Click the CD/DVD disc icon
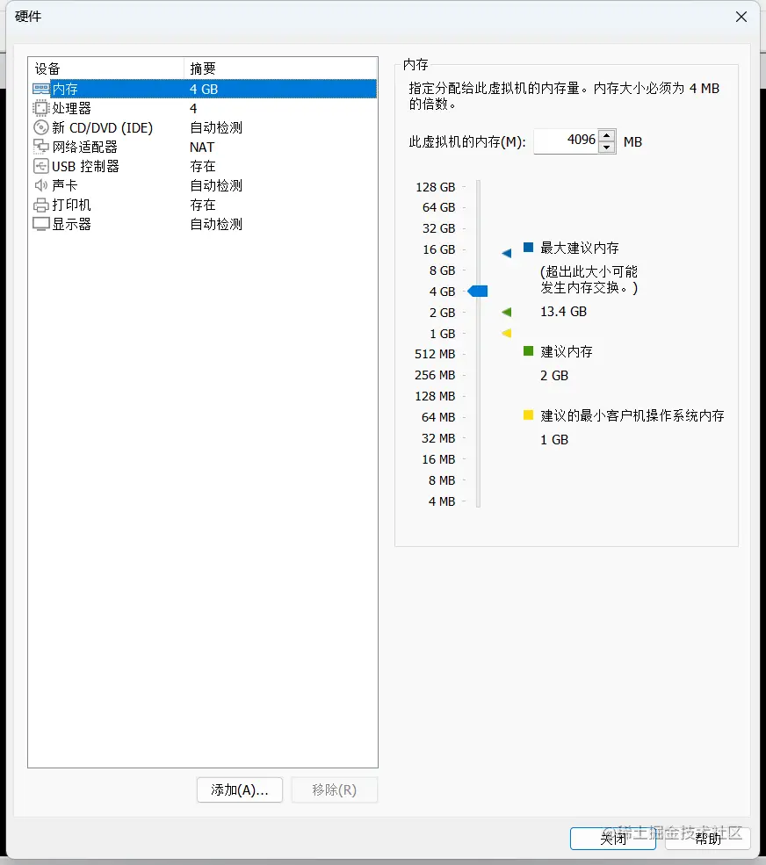This screenshot has height=865, width=766. (40, 127)
